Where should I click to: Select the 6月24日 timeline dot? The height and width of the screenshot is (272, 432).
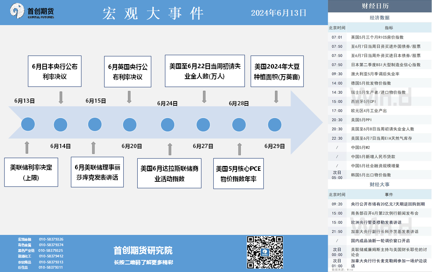[168, 125]
